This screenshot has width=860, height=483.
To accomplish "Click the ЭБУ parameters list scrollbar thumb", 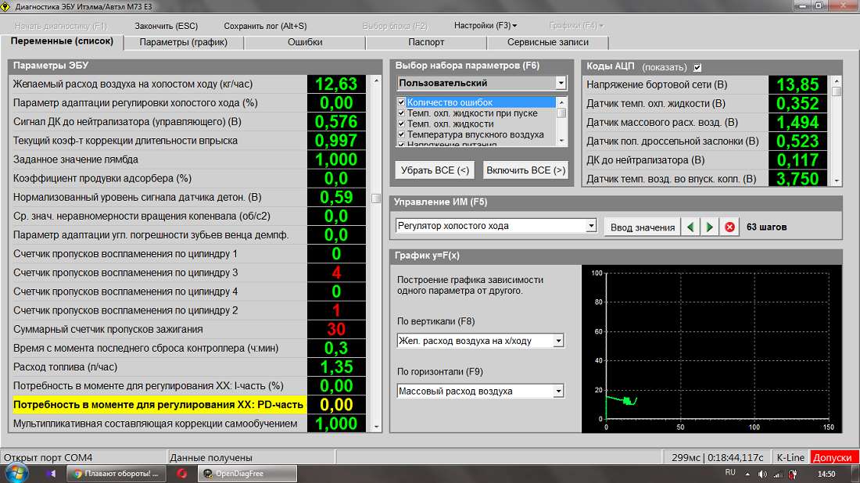I will pyautogui.click(x=376, y=198).
